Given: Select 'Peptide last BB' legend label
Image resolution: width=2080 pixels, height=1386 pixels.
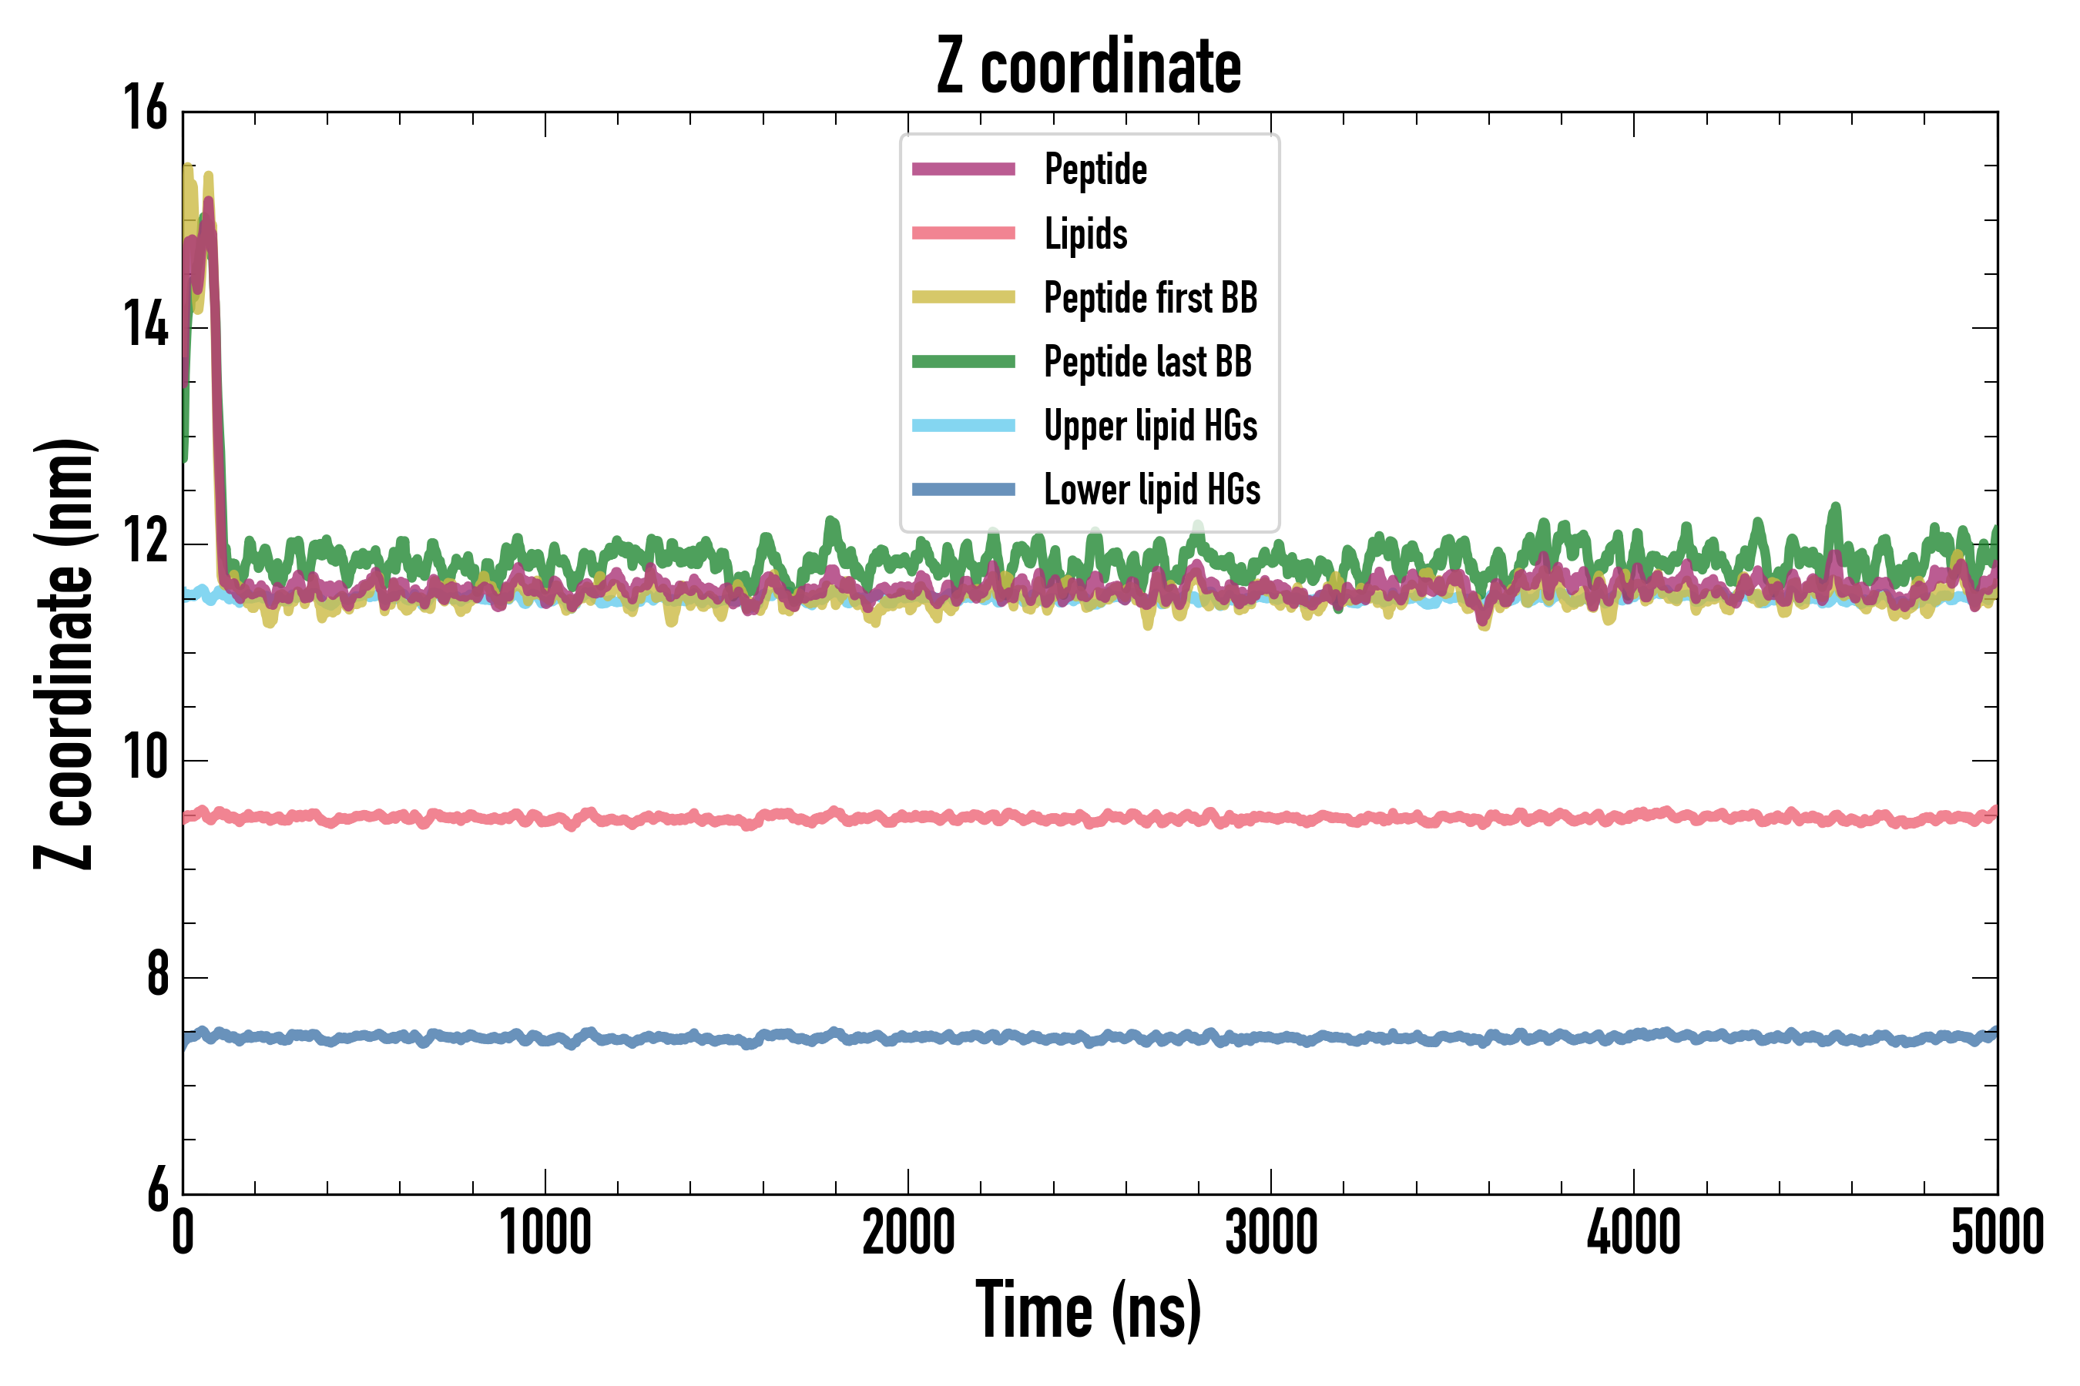Looking at the screenshot, I should coord(1147,362).
